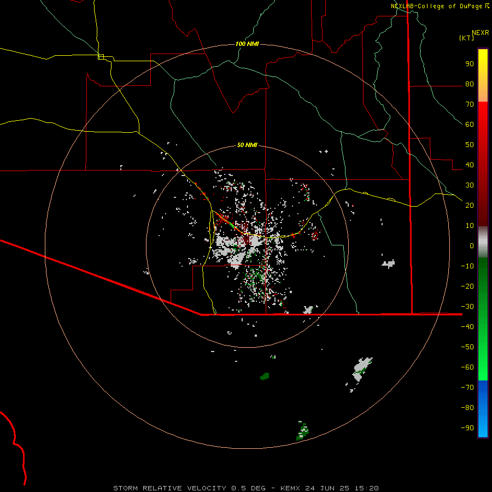Click the -70 knot label on the color scale

(x=467, y=387)
